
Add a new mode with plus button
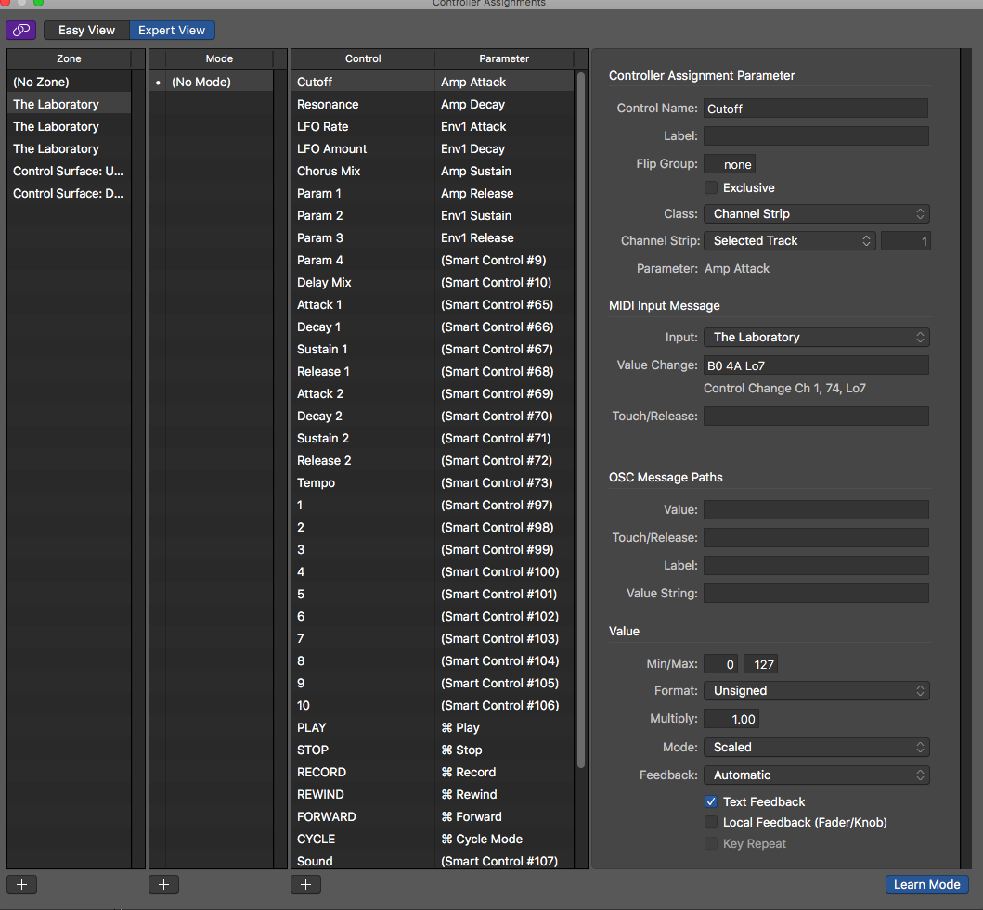pyautogui.click(x=163, y=884)
